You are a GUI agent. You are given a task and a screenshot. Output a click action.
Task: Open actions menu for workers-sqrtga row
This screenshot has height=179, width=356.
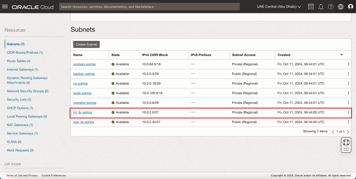(348, 64)
